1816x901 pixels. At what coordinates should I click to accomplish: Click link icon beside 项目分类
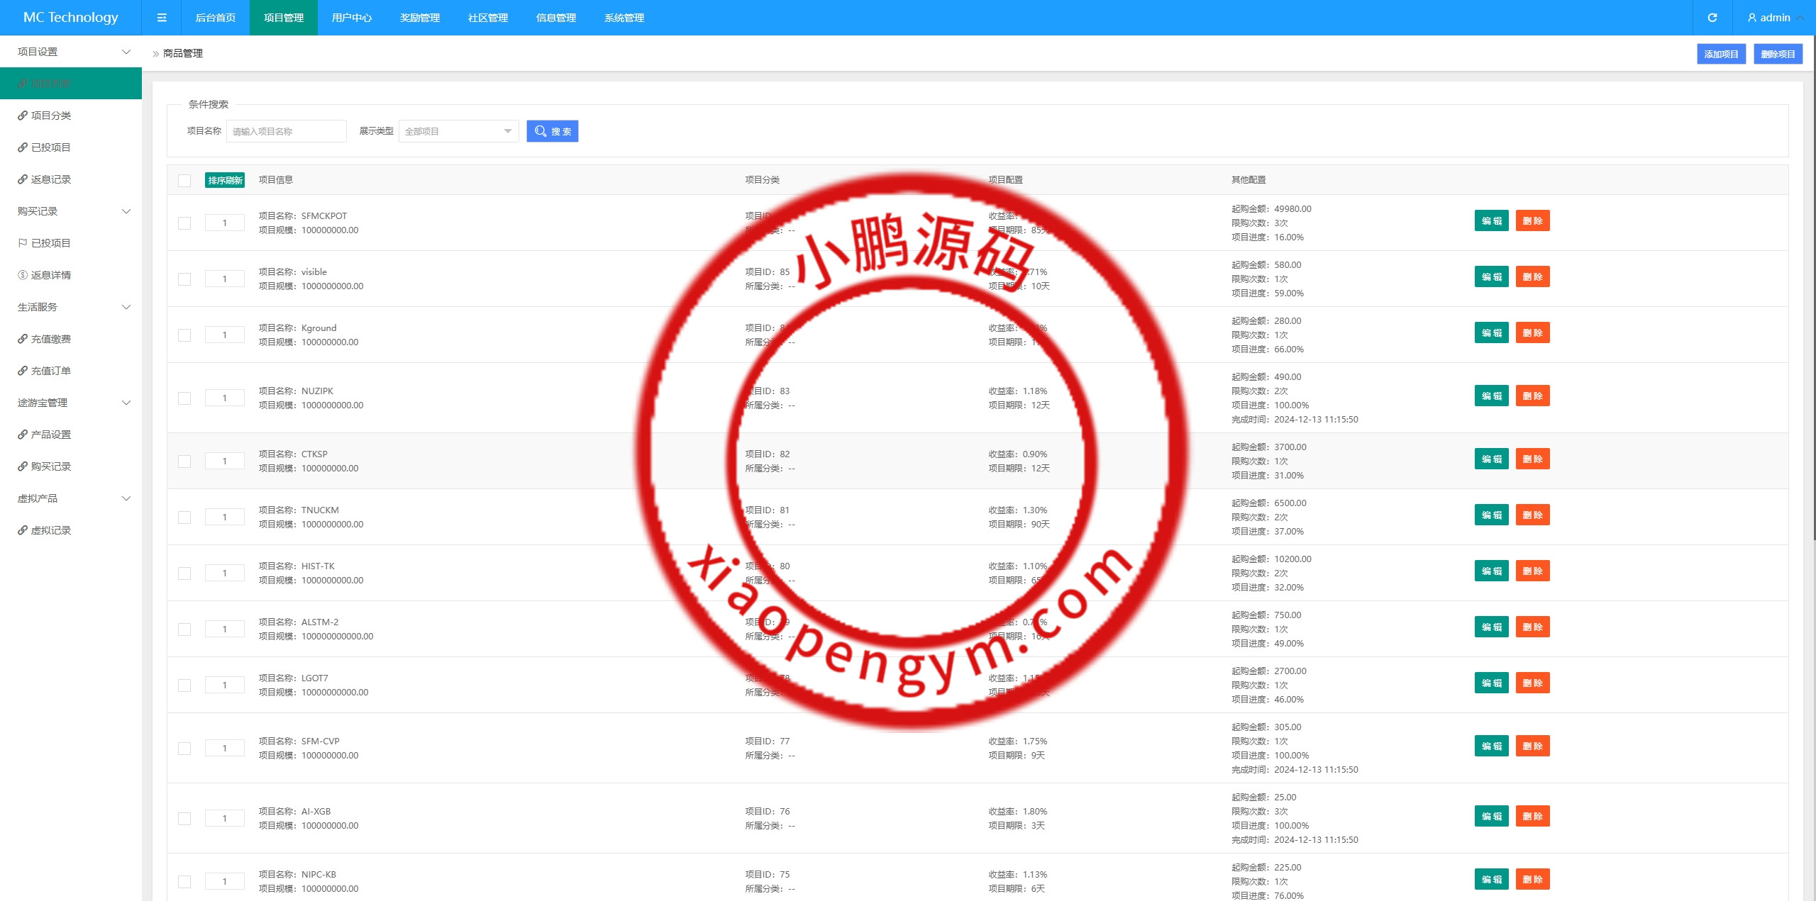tap(23, 116)
